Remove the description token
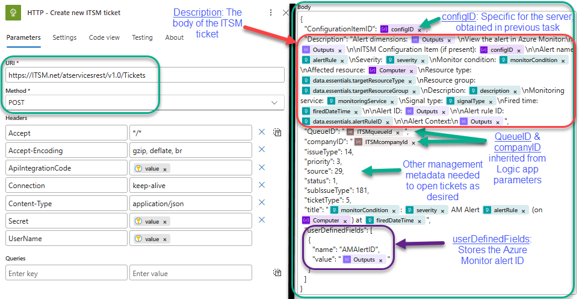Screen dimensions: 582x299 click(x=515, y=92)
